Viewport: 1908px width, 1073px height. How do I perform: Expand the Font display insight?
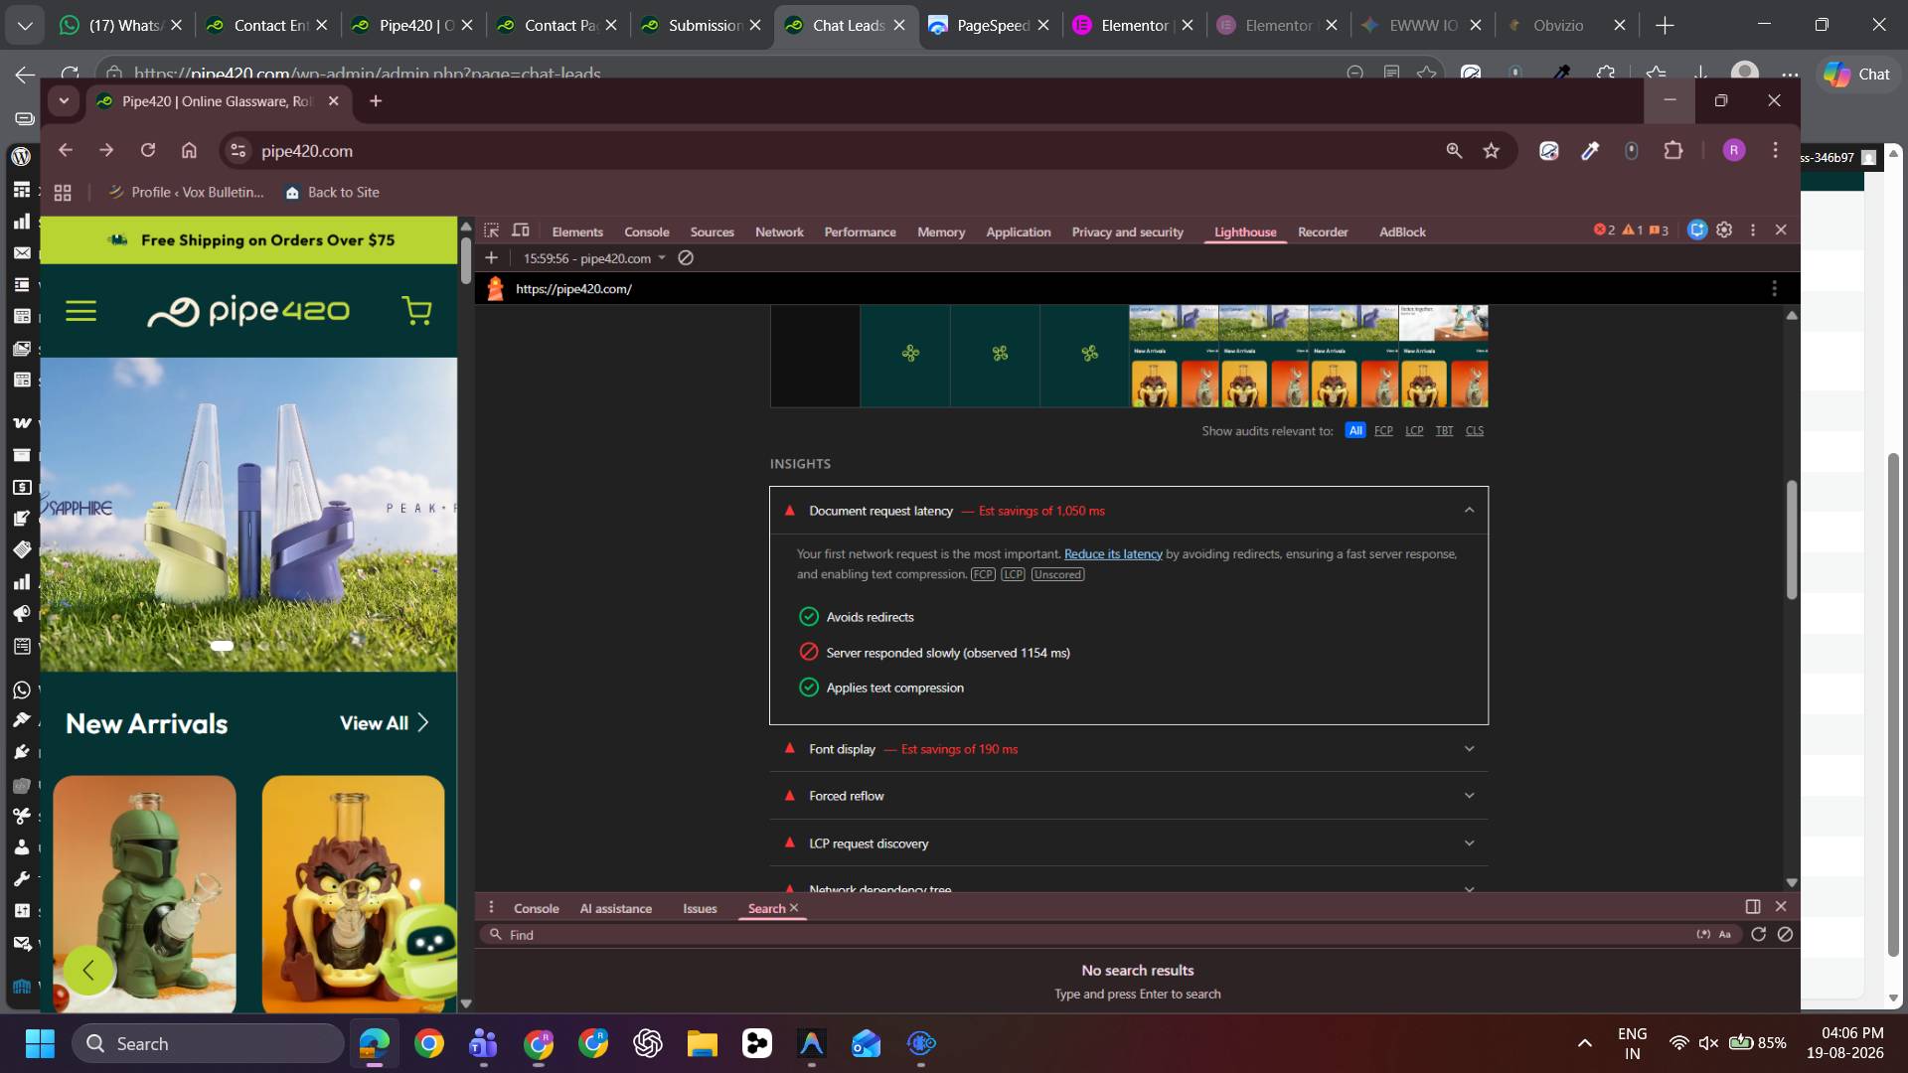click(x=1129, y=749)
